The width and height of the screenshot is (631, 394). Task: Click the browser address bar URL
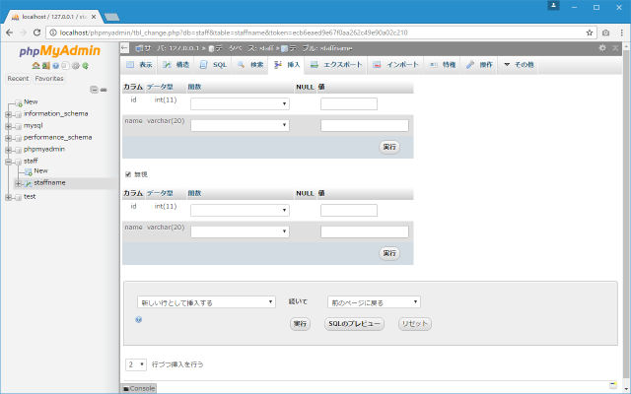pos(234,33)
